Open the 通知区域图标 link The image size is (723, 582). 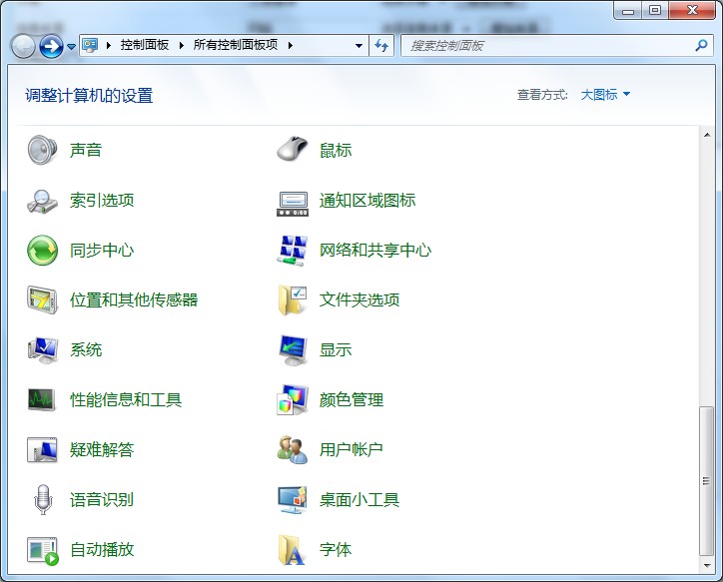pos(367,201)
